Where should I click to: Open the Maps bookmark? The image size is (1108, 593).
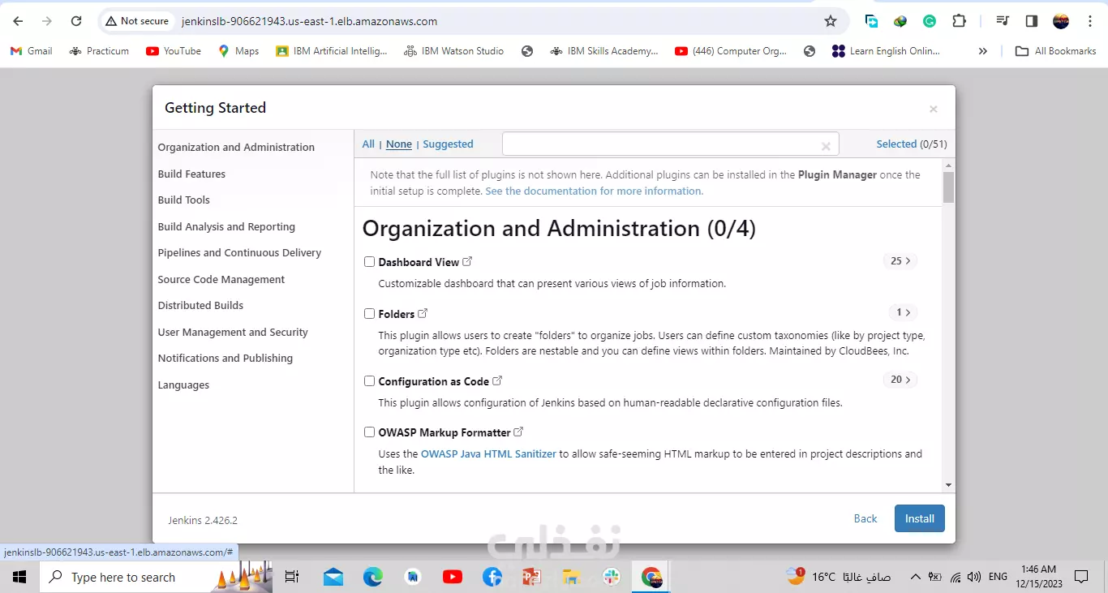point(238,50)
